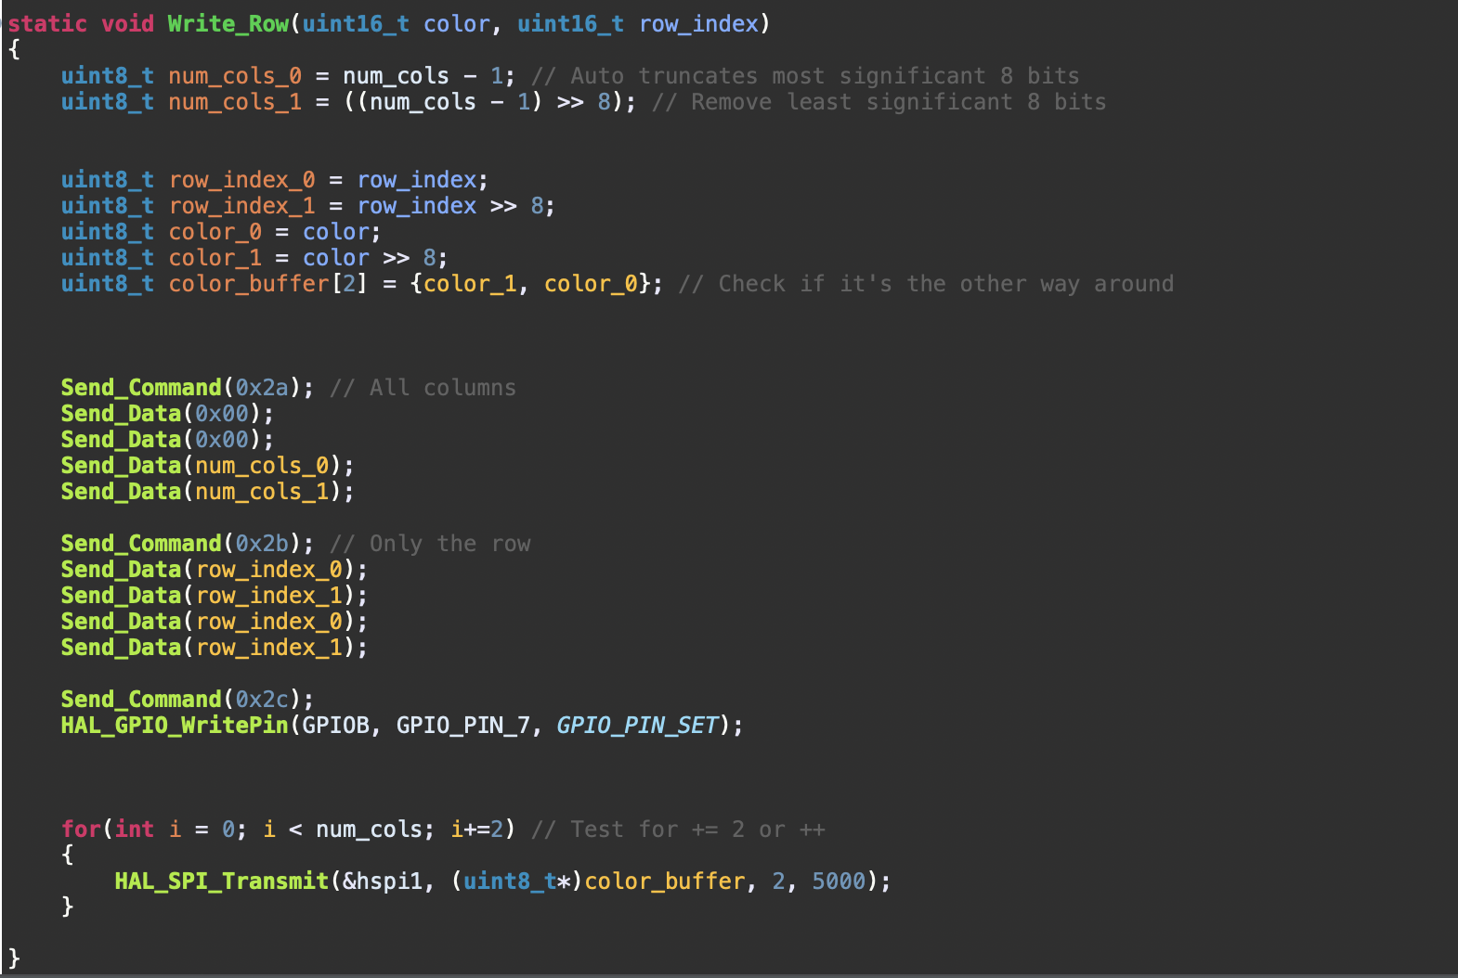Viewport: 1458px width, 978px height.
Task: Click the &hspi1 argument
Action: pyautogui.click(x=383, y=881)
